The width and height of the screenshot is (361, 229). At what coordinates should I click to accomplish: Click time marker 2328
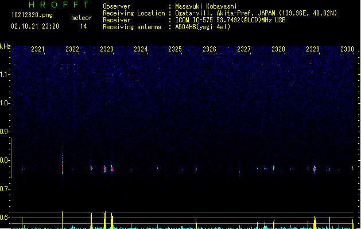(x=278, y=49)
